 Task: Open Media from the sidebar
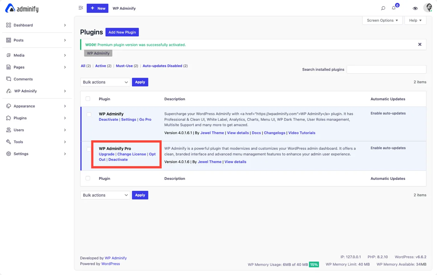coord(19,55)
